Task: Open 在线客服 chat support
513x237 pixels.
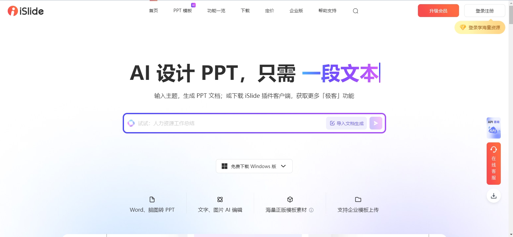Action: click(x=494, y=164)
